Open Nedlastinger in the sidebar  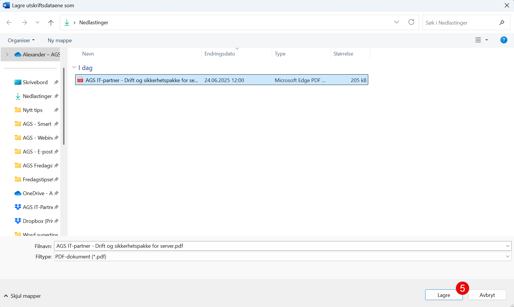click(x=33, y=96)
